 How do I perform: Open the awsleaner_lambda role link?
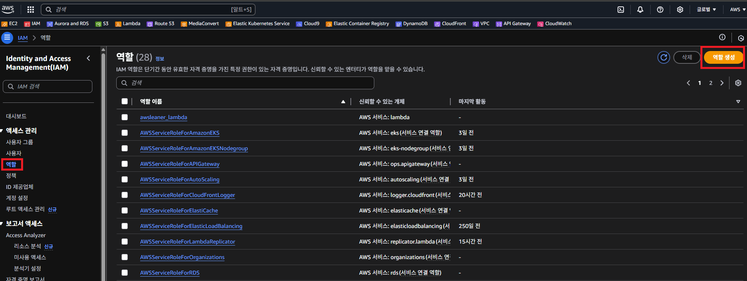pos(164,117)
